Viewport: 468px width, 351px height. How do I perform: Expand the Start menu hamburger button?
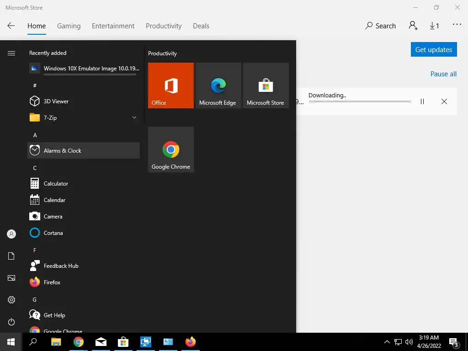pos(11,53)
